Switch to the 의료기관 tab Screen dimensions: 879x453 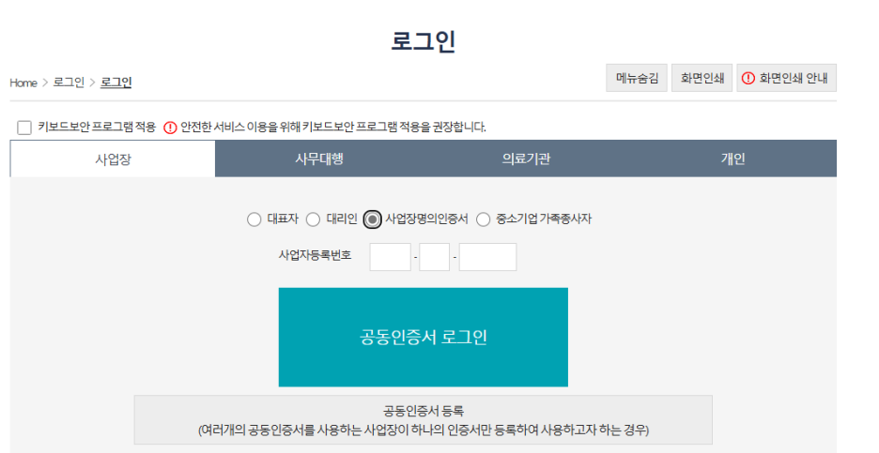[526, 159]
